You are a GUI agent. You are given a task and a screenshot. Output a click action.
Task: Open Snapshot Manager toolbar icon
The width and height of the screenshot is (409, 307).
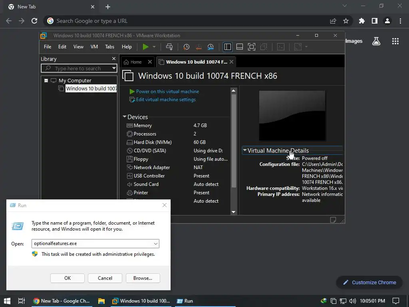coord(210,47)
